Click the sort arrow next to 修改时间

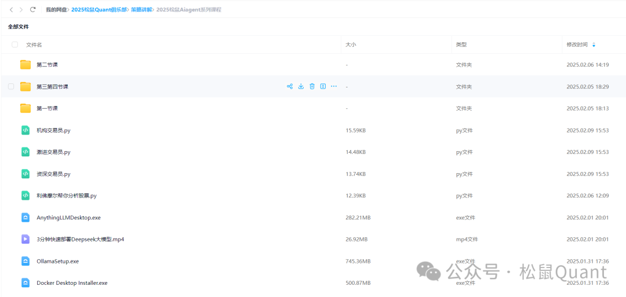click(x=594, y=45)
